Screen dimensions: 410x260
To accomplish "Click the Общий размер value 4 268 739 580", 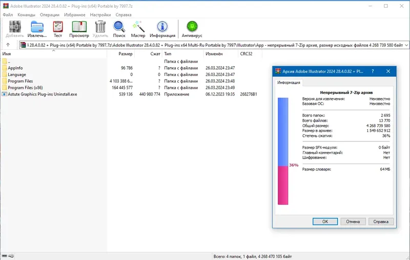I will 378,126.
